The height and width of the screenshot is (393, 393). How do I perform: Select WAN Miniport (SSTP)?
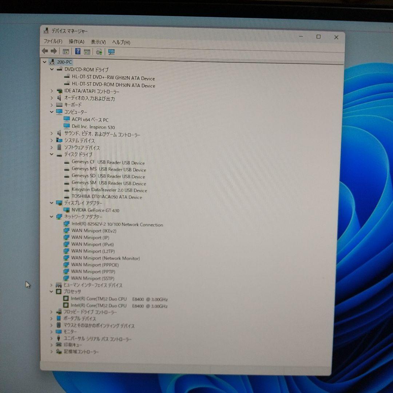(x=93, y=278)
